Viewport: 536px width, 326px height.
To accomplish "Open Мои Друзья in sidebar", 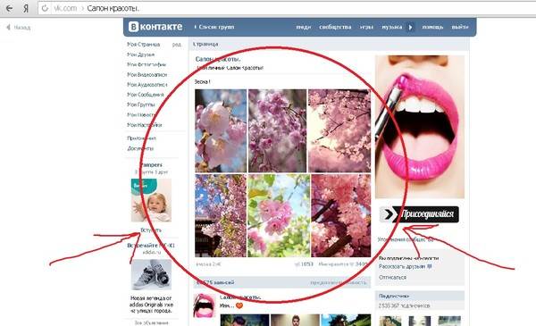I will coord(140,54).
